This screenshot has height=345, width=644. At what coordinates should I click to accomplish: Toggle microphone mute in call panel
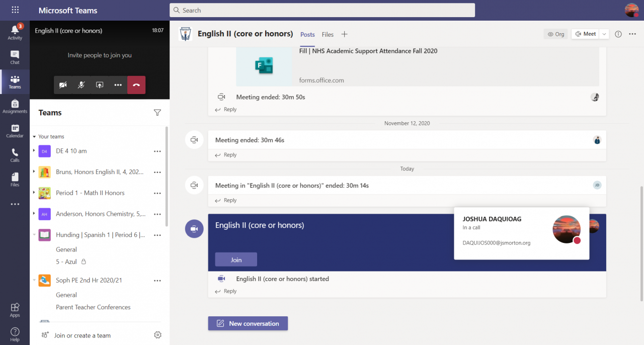81,85
